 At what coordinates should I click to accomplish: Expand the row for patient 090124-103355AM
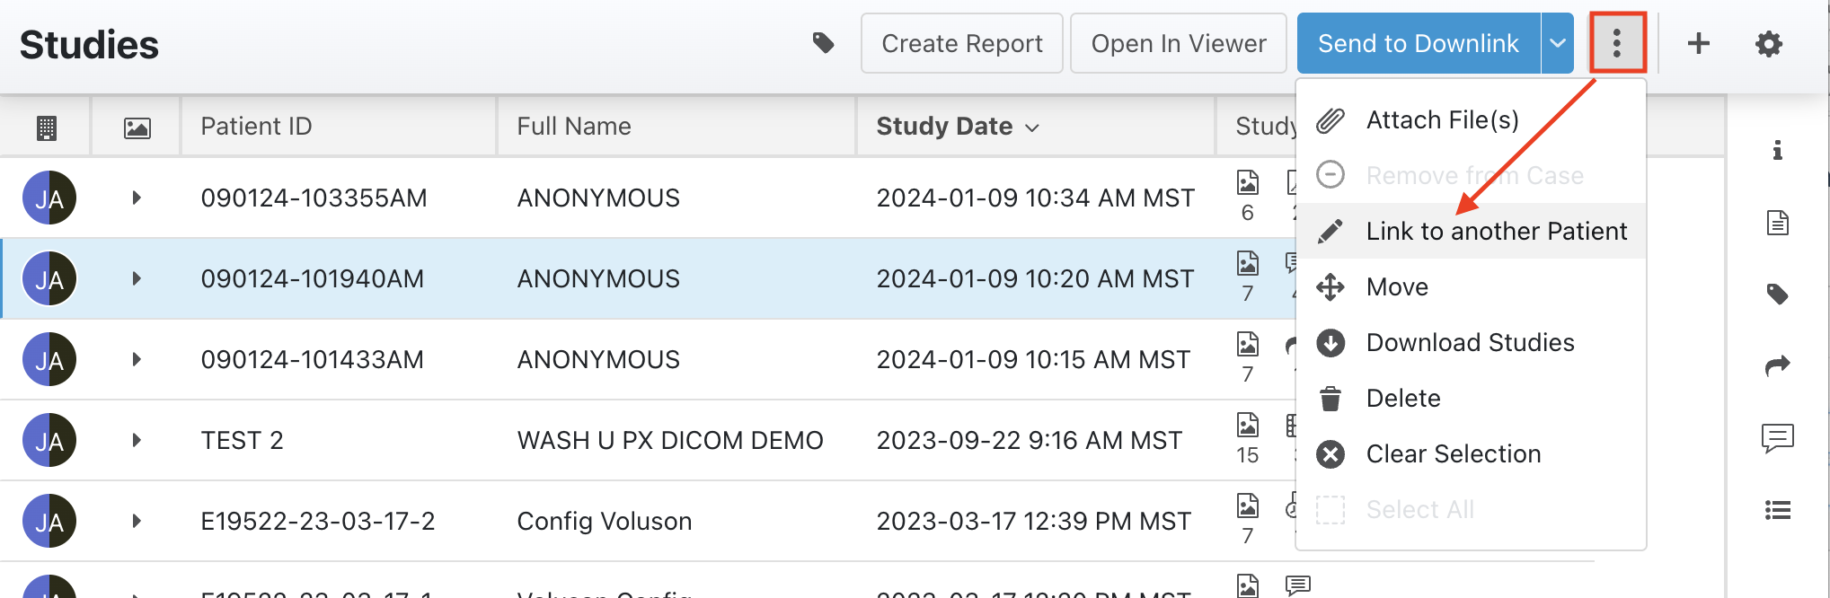click(x=137, y=198)
